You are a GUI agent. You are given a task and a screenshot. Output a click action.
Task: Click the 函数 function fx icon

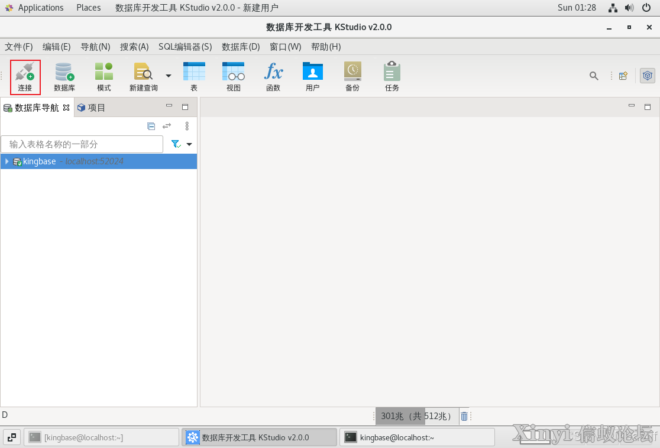(x=273, y=77)
